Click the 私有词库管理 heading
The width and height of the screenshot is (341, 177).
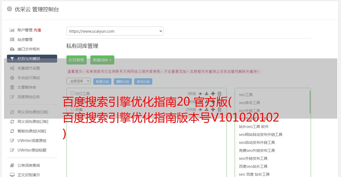coord(82,46)
